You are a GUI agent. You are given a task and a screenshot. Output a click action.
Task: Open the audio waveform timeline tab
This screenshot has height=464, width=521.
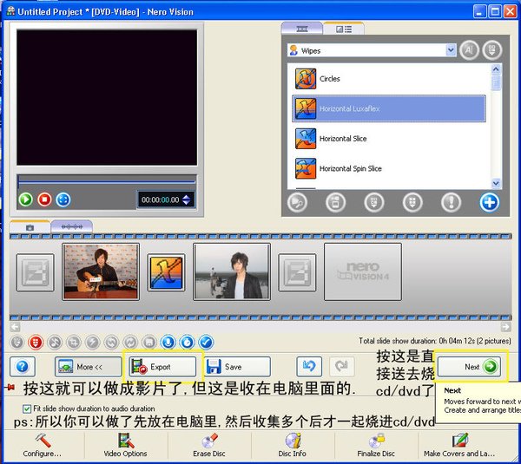pyautogui.click(x=72, y=226)
